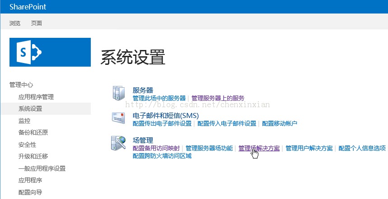Open 管理此场中的服务器 link
The height and width of the screenshot is (199, 388).
click(159, 98)
